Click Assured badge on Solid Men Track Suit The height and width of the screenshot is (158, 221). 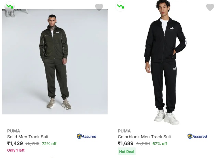coord(86,137)
